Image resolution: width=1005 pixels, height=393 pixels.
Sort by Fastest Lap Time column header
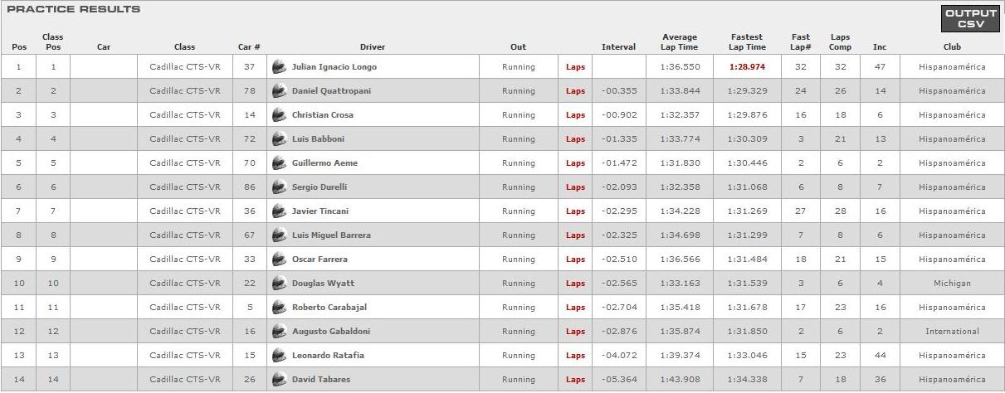coord(748,42)
